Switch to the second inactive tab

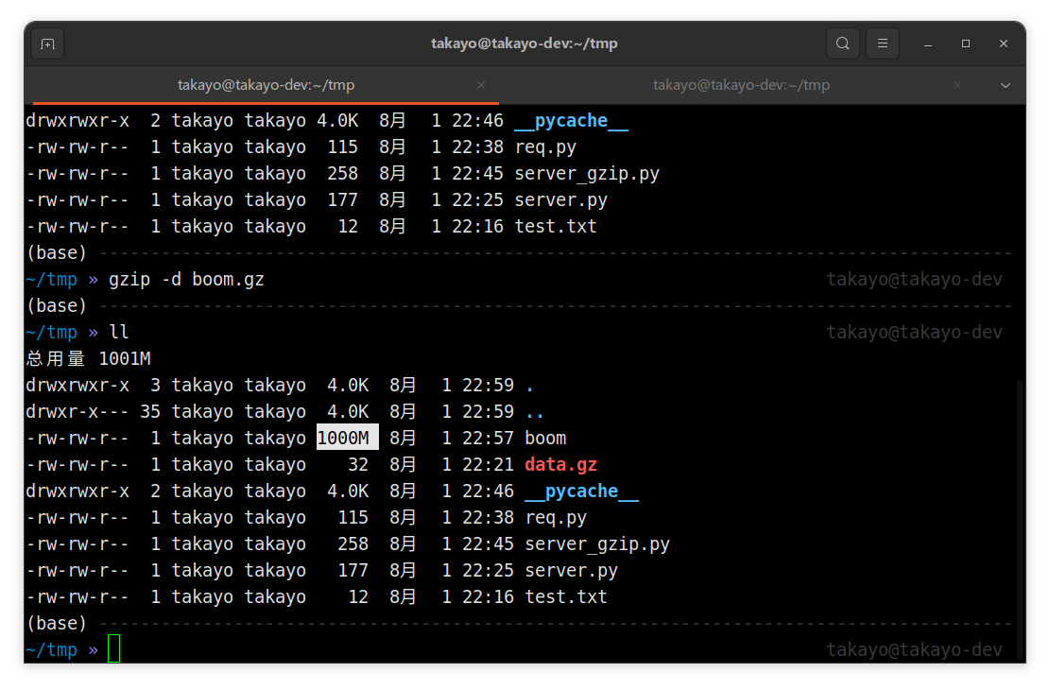click(x=740, y=85)
